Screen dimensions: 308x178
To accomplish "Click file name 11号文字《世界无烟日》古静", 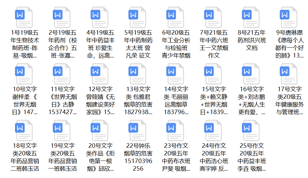I will pos(63,100).
